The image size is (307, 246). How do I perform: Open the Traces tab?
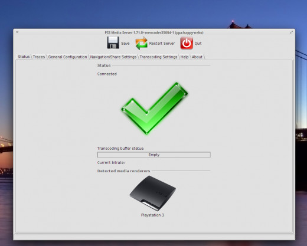tap(39, 57)
